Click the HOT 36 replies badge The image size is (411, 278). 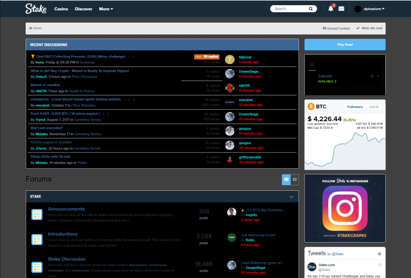[x=207, y=56]
